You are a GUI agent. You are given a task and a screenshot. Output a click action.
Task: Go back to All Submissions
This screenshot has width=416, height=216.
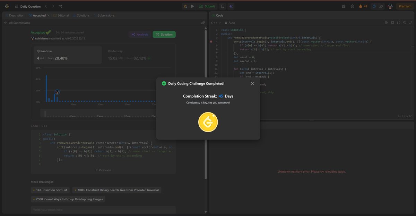(17, 23)
